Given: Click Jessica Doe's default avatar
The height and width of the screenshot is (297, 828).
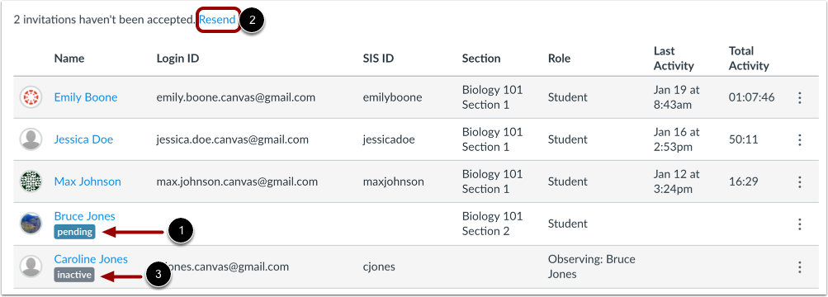Looking at the screenshot, I should tap(31, 139).
